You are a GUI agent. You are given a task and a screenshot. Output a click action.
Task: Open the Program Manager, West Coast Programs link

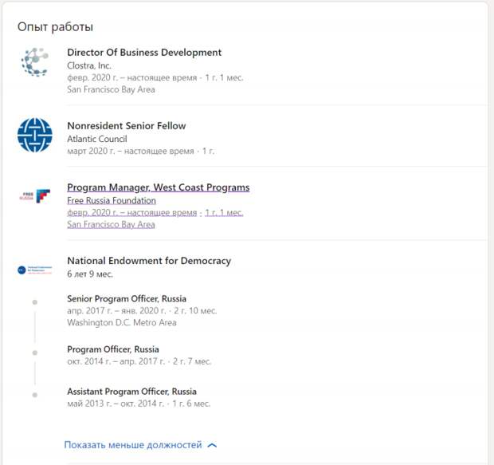[x=159, y=187]
